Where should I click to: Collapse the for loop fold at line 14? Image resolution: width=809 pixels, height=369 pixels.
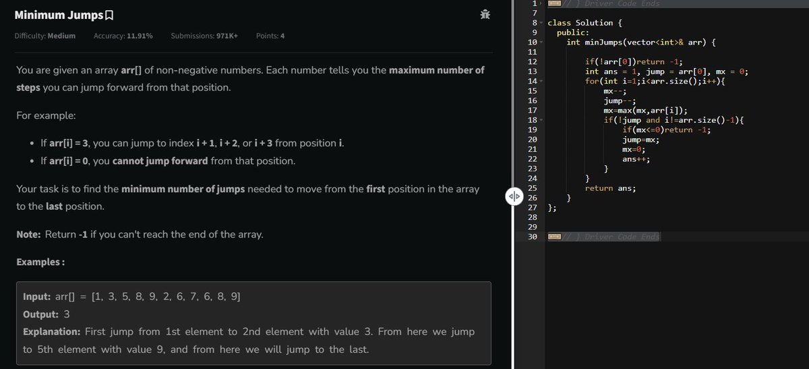point(541,82)
